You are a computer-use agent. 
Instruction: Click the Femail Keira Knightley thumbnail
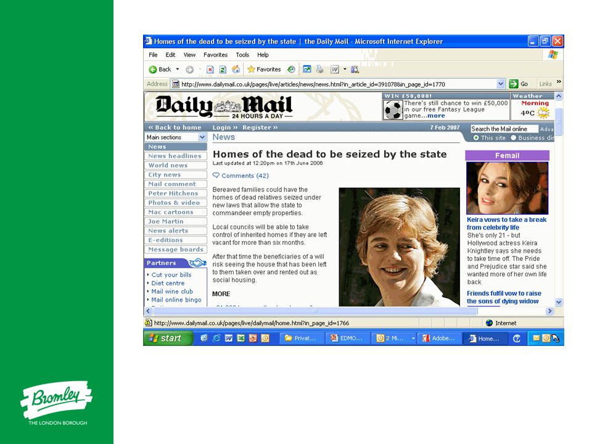tap(507, 188)
